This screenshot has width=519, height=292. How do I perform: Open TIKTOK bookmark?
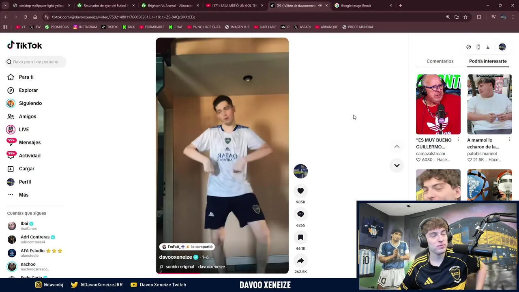point(110,27)
